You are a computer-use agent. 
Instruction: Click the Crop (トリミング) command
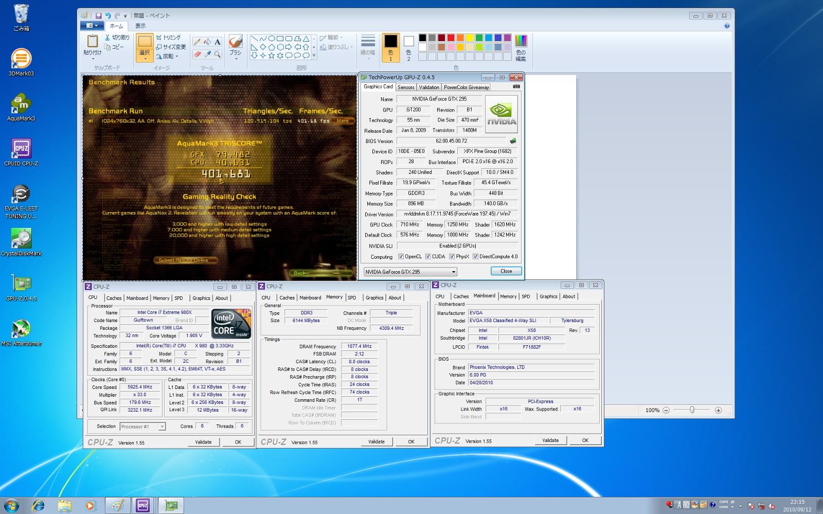168,38
